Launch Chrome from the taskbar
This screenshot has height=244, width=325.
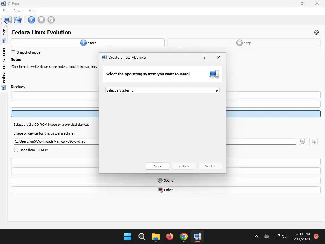184,236
